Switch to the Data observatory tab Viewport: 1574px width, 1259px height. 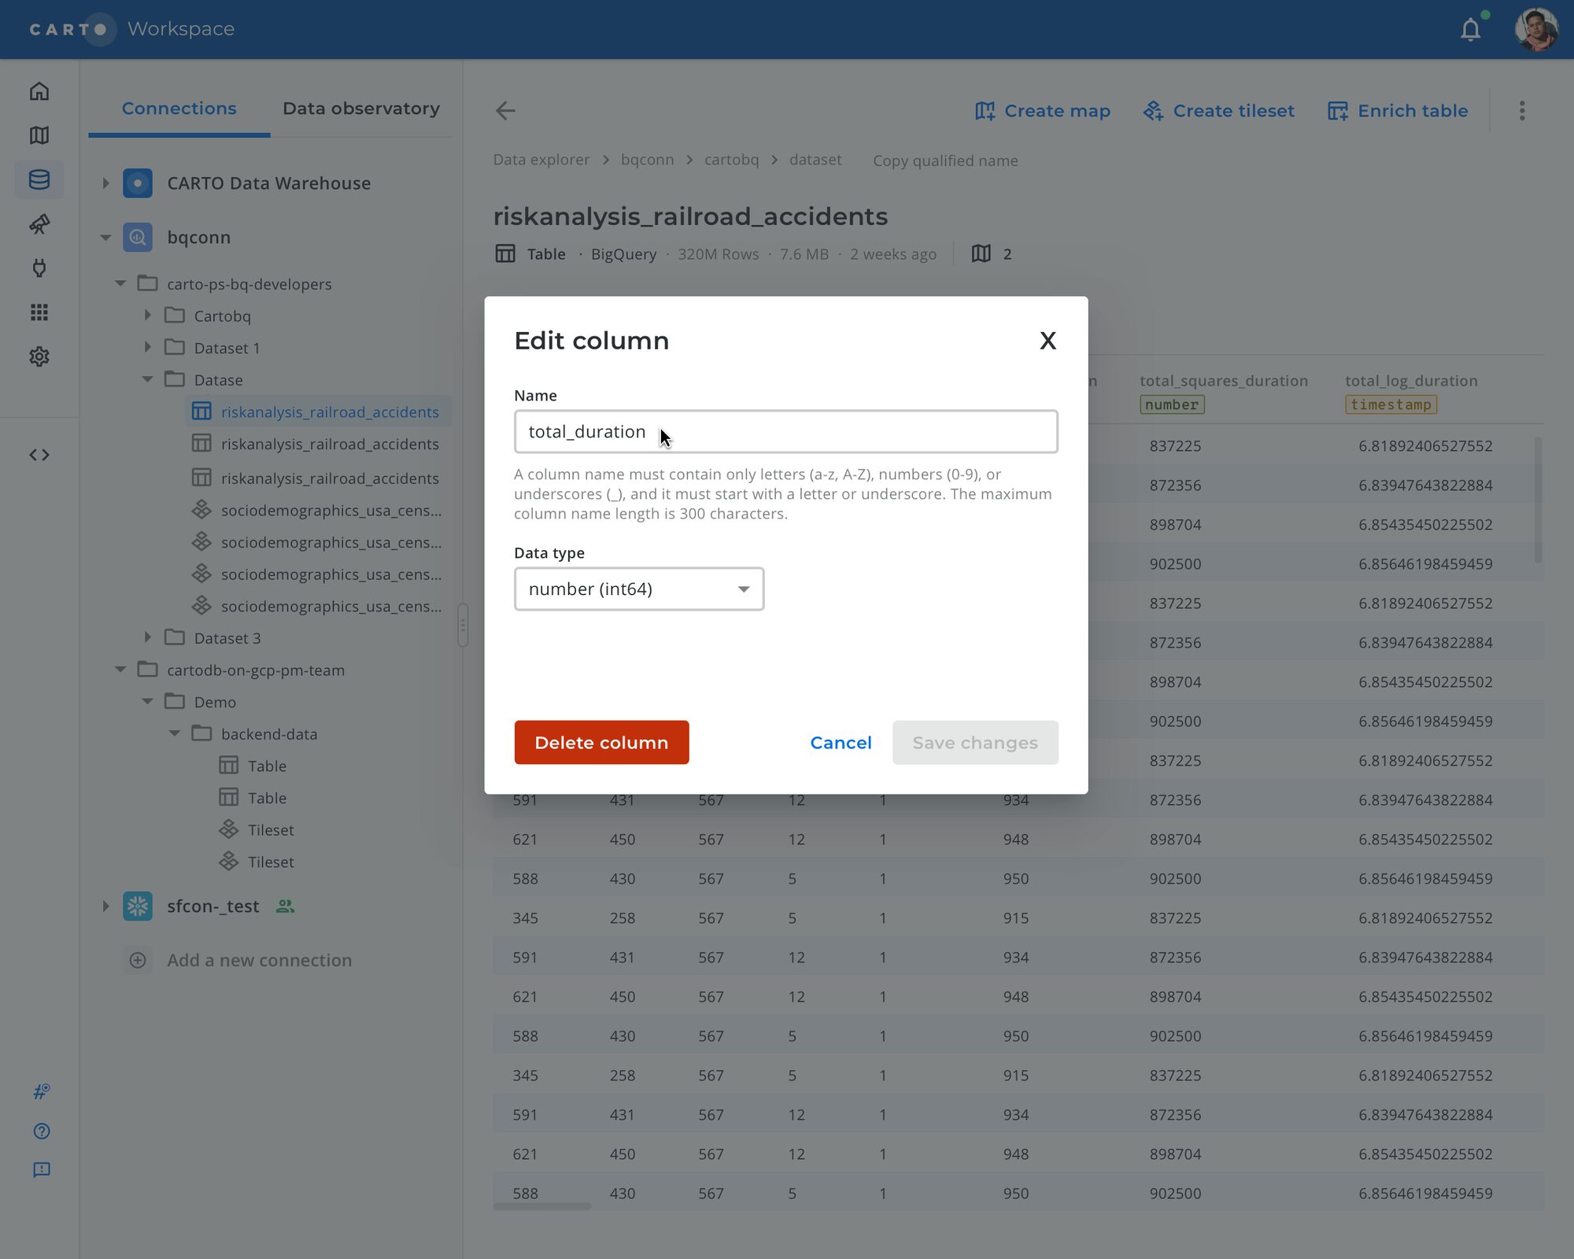point(361,109)
